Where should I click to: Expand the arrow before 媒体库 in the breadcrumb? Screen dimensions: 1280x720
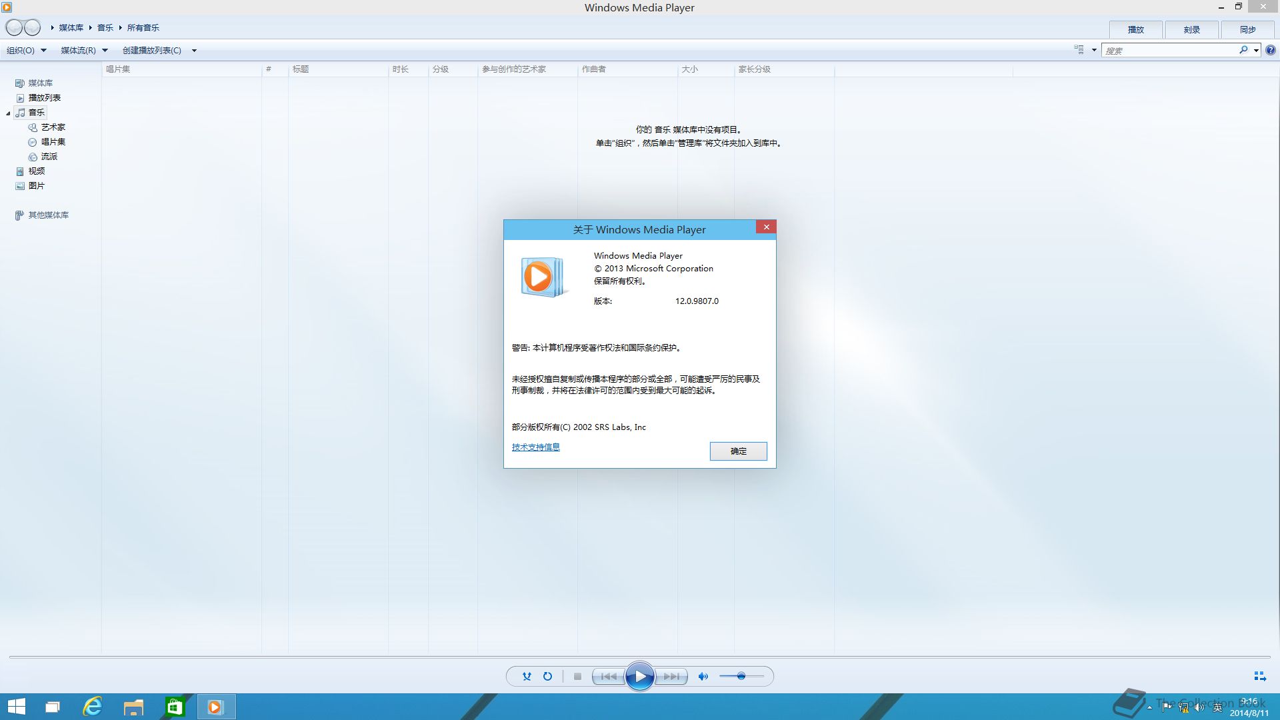pos(52,27)
